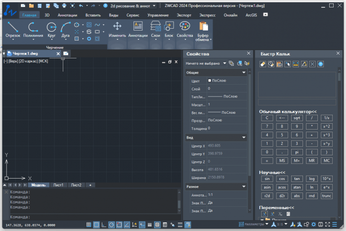This screenshot has width=346, height=231.
Task: Toggle polar tracking in the status bar
Action: coord(111,225)
